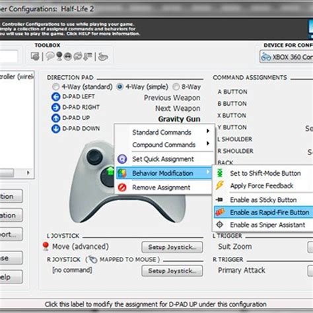The height and width of the screenshot is (313, 313).
Task: Choose Standard Commands in the context menu
Action: pos(164,132)
